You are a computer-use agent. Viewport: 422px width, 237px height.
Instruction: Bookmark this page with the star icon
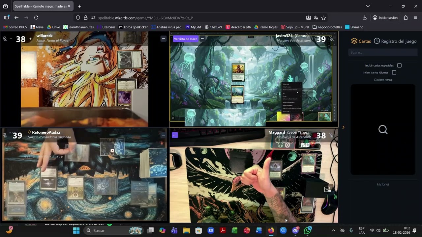323,18
